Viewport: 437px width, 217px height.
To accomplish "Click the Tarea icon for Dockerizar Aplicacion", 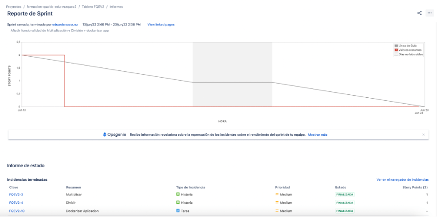I will pyautogui.click(x=178, y=211).
